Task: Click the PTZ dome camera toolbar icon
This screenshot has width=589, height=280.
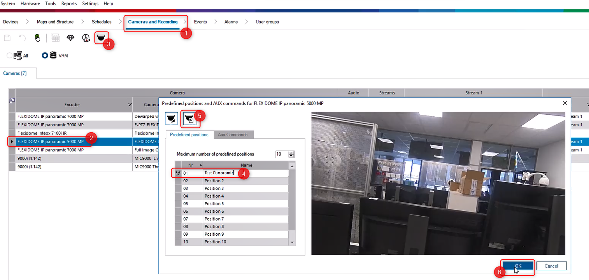Action: (101, 38)
